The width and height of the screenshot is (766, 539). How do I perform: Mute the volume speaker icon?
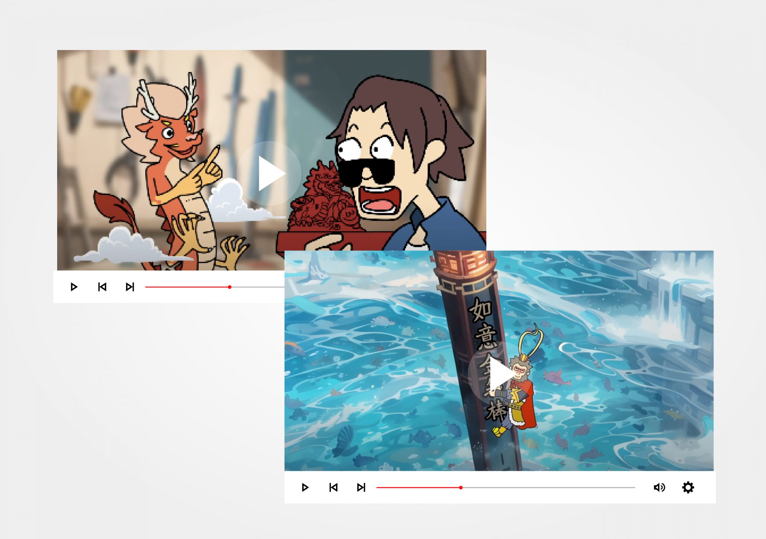[x=659, y=487]
